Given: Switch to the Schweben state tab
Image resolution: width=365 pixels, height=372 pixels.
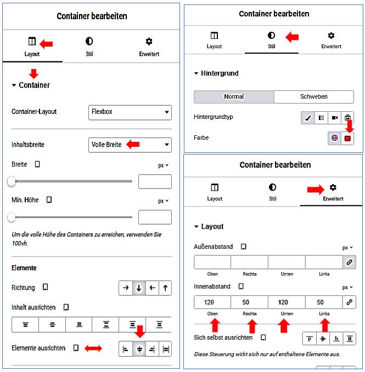Looking at the screenshot, I should pyautogui.click(x=313, y=96).
